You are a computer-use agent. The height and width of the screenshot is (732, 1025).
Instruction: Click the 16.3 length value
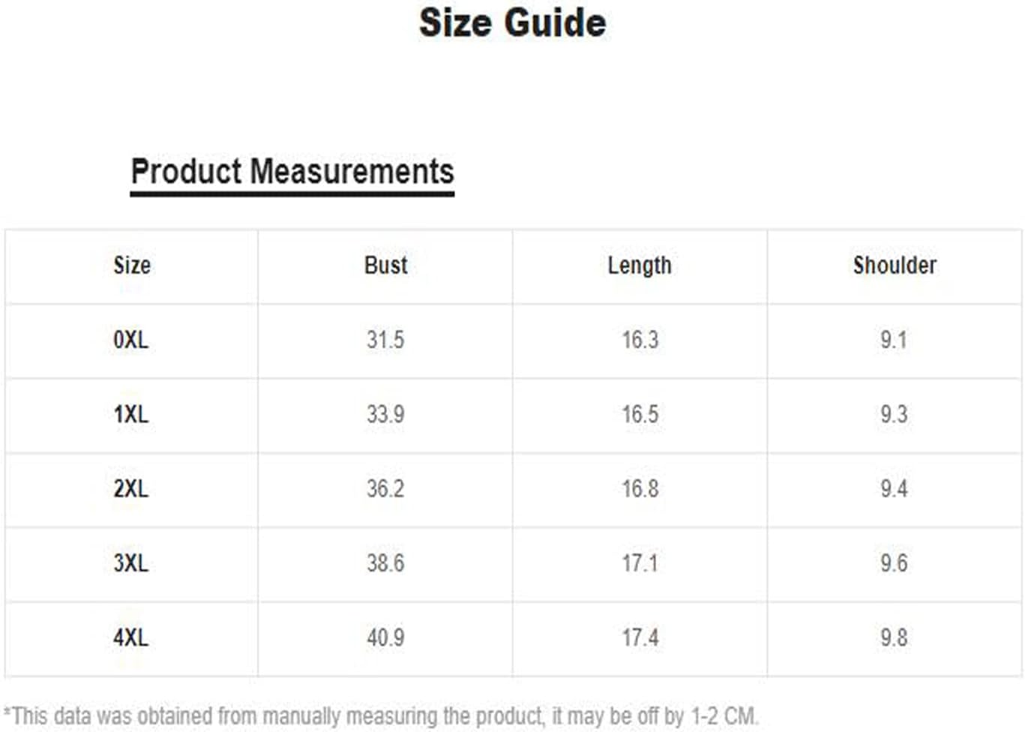640,340
